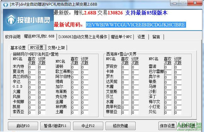The image size is (204, 132).
Task: Click 敏泰 like count field
Action: click(168, 82)
